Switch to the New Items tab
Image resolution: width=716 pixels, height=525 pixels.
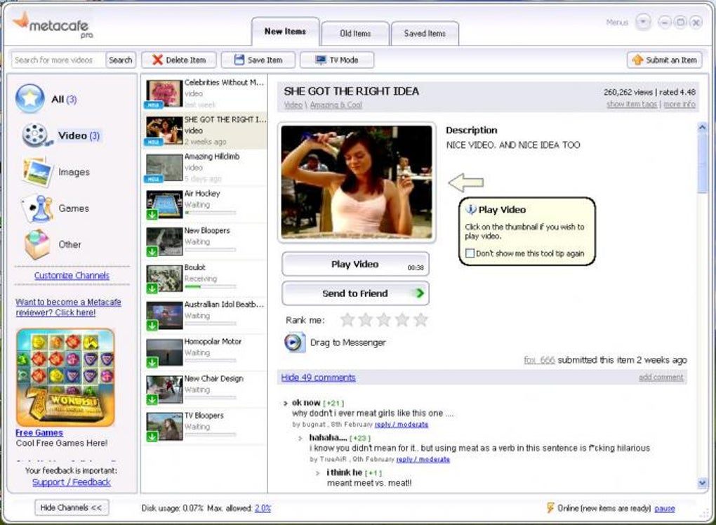tap(285, 32)
